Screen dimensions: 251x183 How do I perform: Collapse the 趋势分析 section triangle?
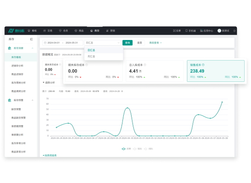44,82
